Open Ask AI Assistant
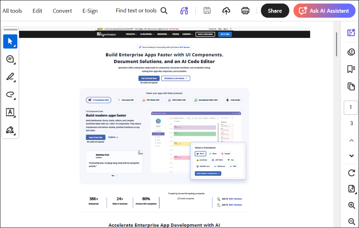Viewport: 359px width, 228px height. pyautogui.click(x=324, y=11)
